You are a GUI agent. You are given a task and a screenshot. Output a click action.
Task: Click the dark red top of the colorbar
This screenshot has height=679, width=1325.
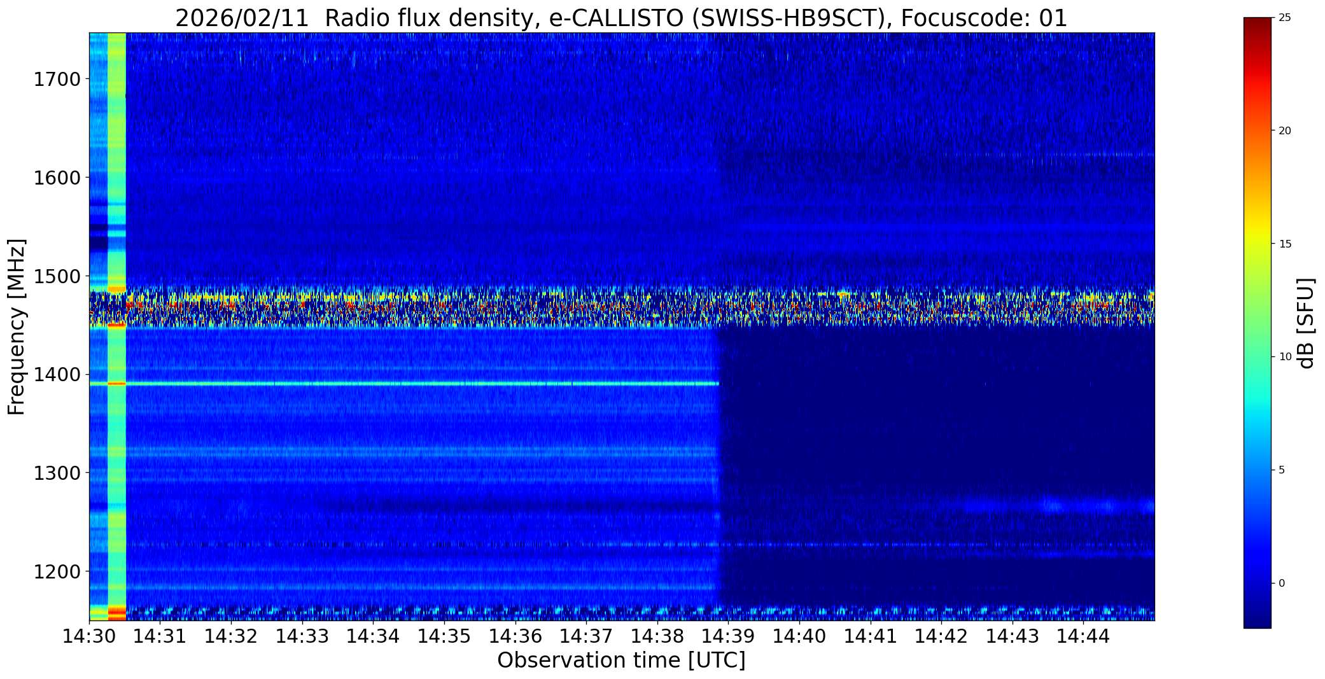(x=1258, y=25)
